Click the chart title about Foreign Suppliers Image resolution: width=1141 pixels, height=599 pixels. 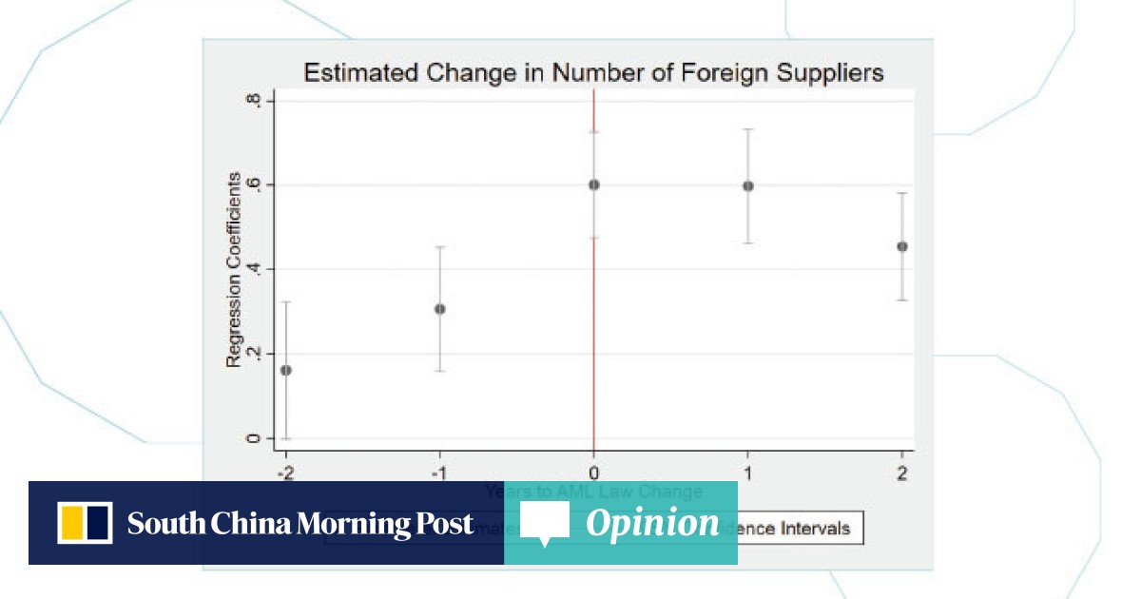click(593, 72)
